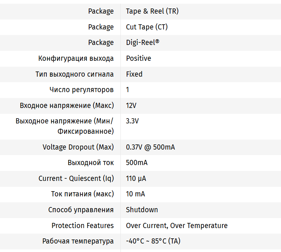Click Over Current, Over Temperature value
This screenshot has height=252, width=281.
click(176, 225)
